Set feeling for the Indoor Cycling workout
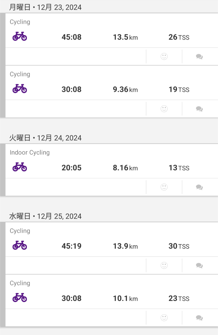 click(164, 187)
